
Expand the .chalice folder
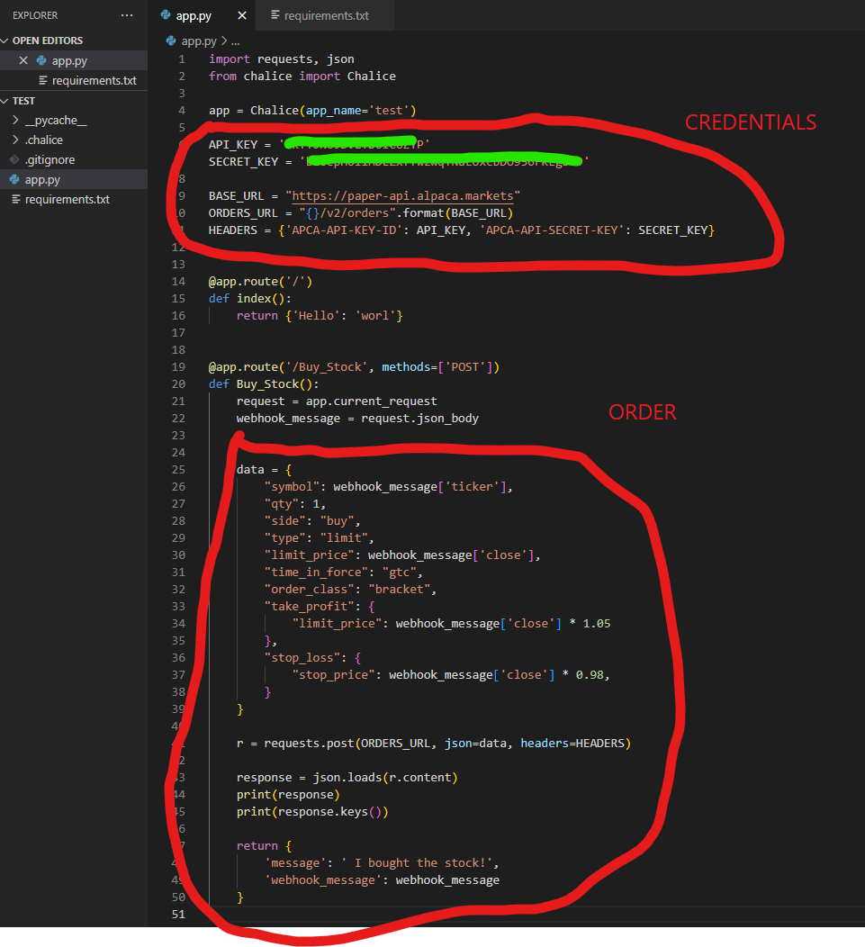[14, 140]
